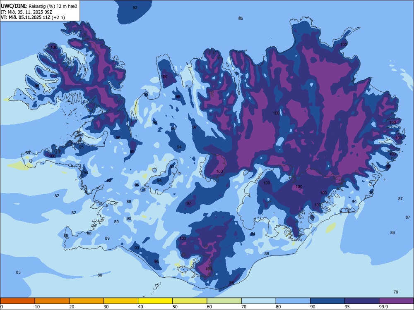This screenshot has height=310, width=414.
Task: Click the "86" humidity value over the eastern sea
Action: click(392, 232)
